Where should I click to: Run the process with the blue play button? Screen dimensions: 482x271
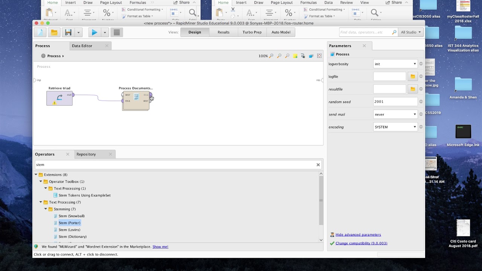click(95, 32)
